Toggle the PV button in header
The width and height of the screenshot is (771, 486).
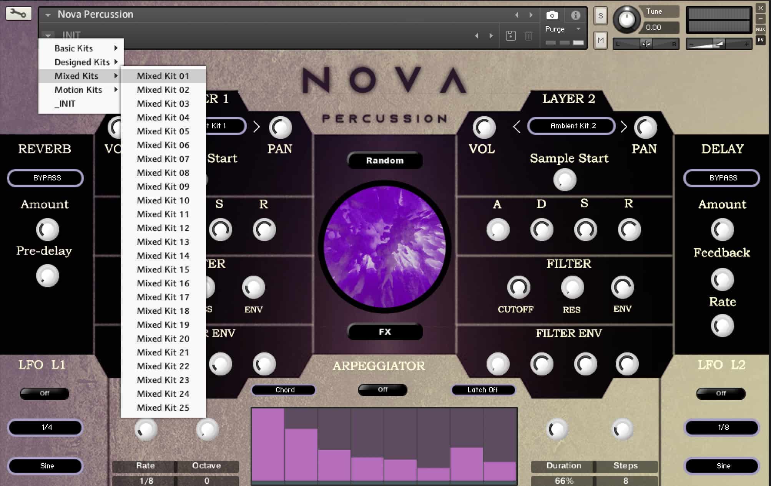tap(761, 40)
